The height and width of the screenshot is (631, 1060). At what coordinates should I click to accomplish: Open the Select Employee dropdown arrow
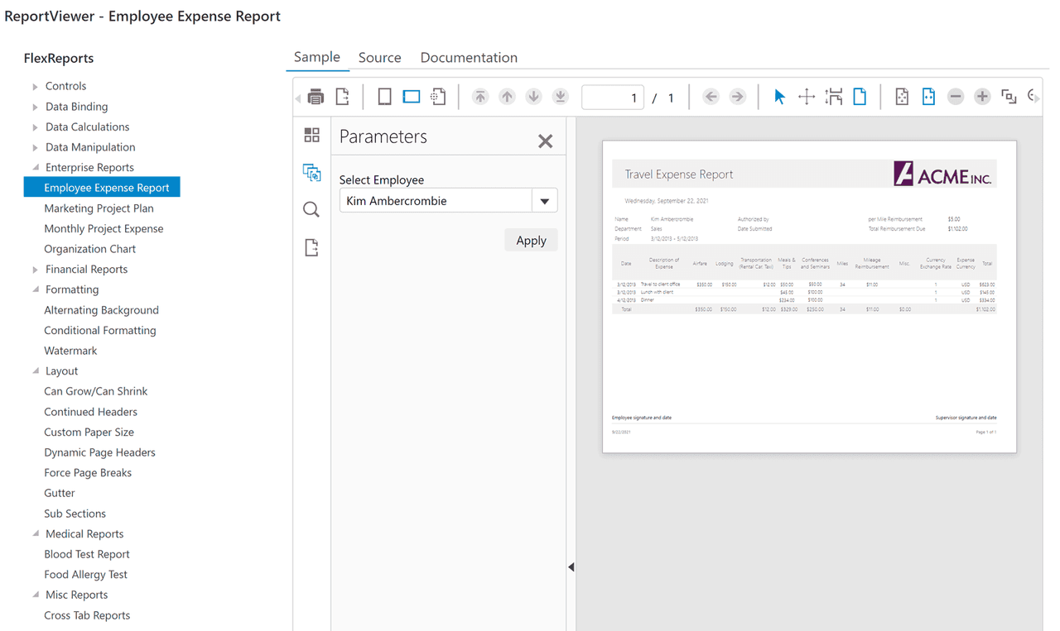(x=544, y=201)
